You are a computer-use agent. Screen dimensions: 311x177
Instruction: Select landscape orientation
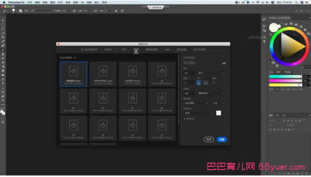pos(206,82)
